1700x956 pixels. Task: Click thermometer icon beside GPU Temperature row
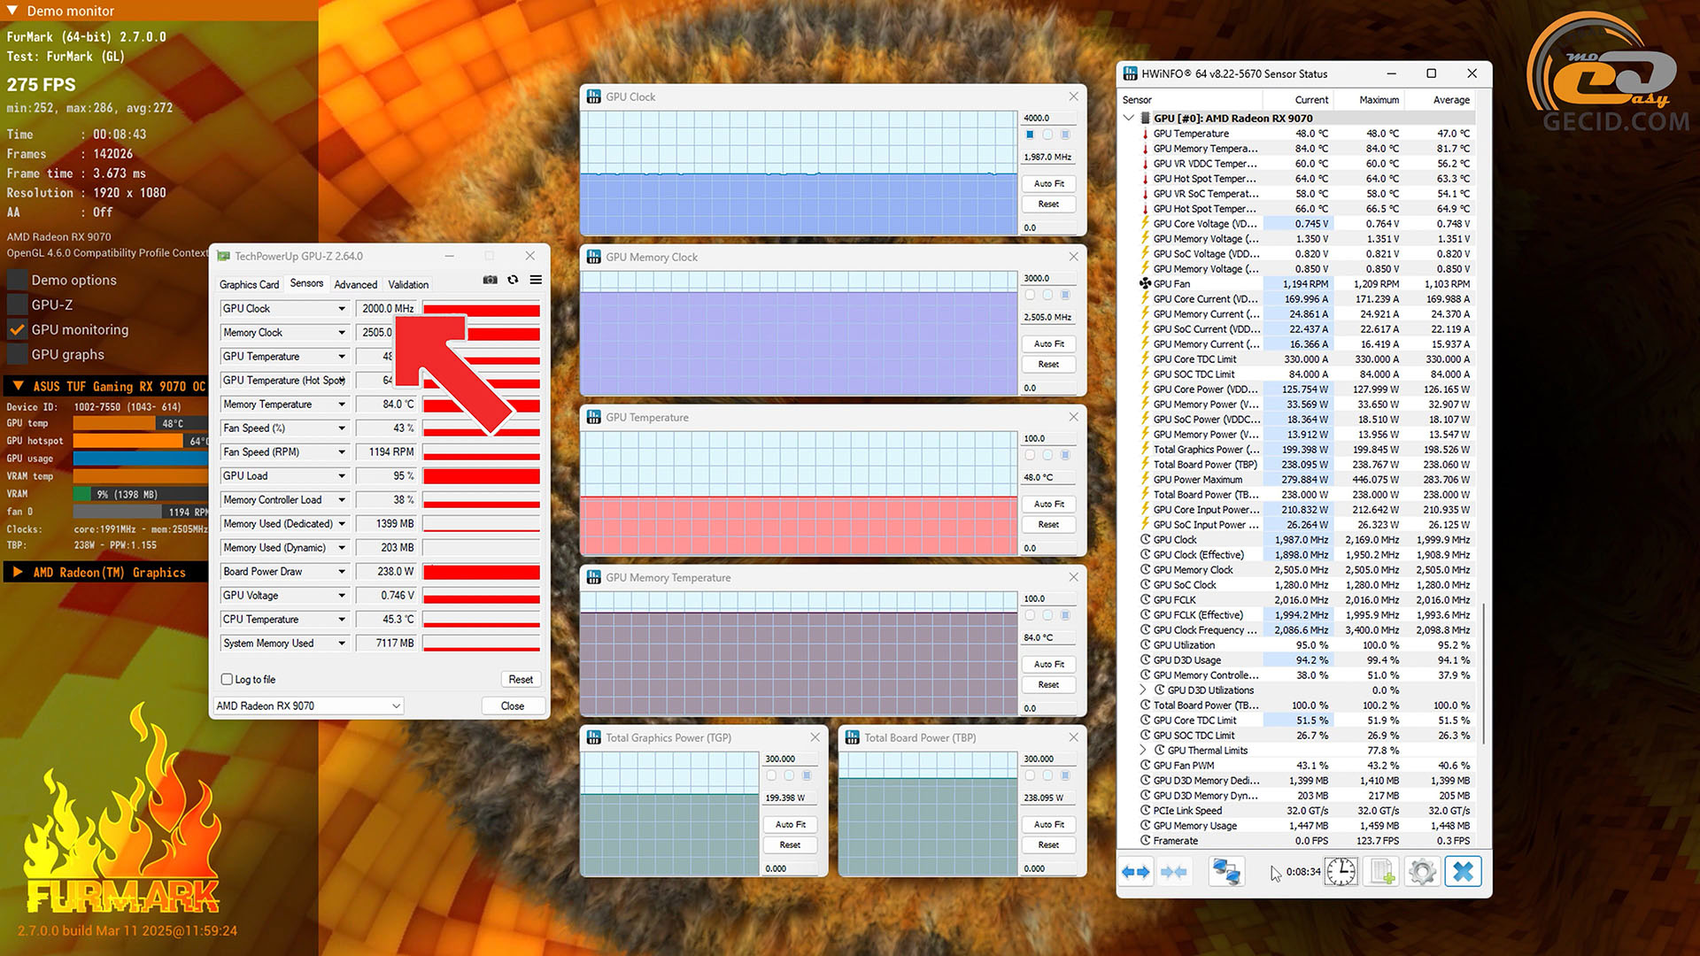(1145, 134)
